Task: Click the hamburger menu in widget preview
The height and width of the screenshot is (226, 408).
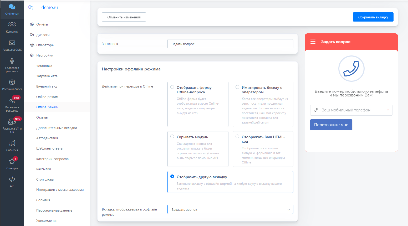Action: click(313, 42)
